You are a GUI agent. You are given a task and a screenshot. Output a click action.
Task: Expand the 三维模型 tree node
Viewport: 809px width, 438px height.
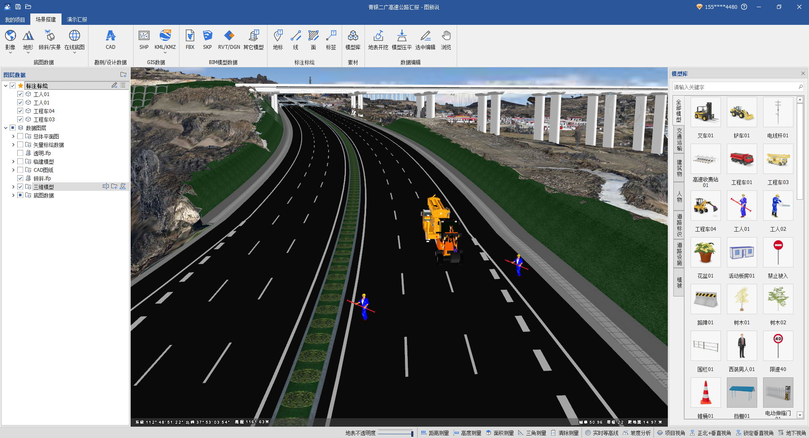[x=13, y=187]
